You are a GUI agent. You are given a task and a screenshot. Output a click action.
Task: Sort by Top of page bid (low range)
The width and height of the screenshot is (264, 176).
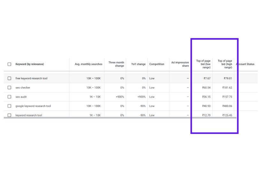(203, 64)
